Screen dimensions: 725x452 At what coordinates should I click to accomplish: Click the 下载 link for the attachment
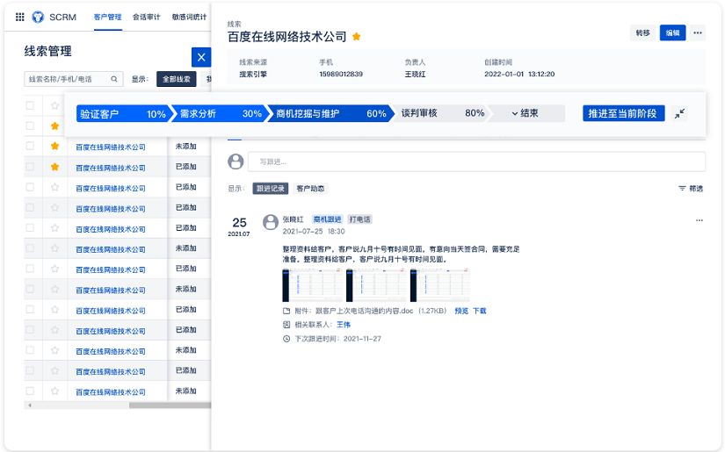tap(479, 311)
